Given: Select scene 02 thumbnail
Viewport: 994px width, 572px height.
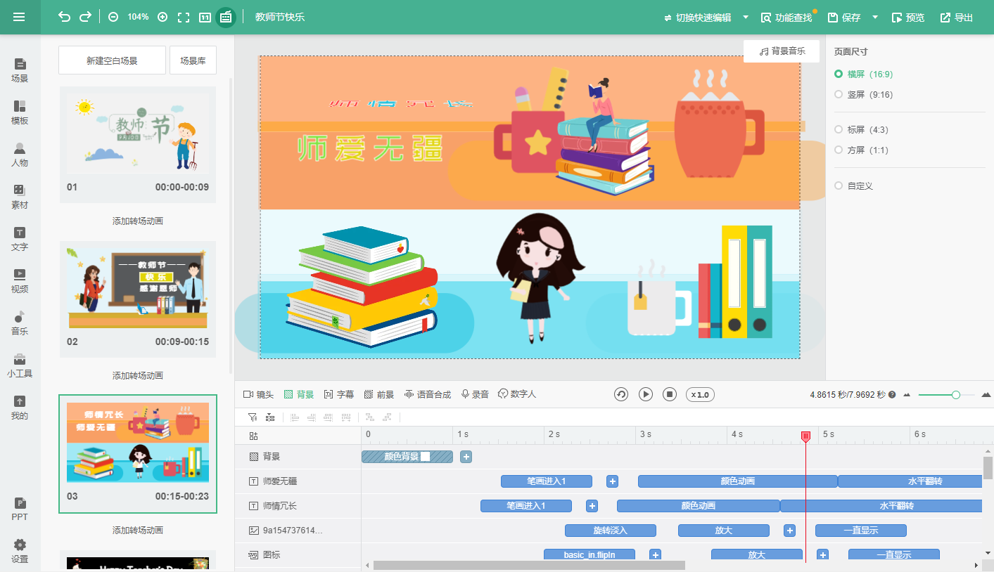Looking at the screenshot, I should 138,299.
